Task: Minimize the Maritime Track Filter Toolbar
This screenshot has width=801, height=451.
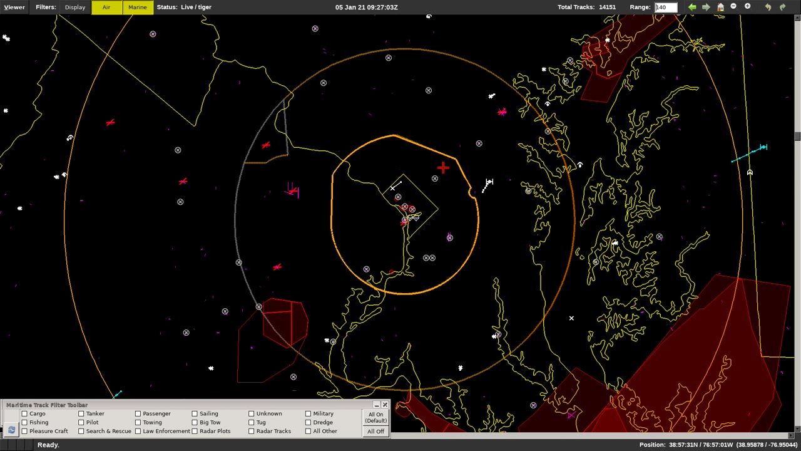Action: (376, 405)
